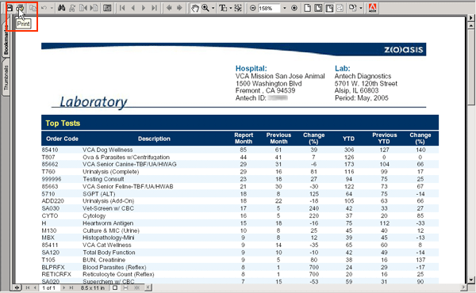
Task: Click the z(o)asis logo
Action: (x=404, y=49)
